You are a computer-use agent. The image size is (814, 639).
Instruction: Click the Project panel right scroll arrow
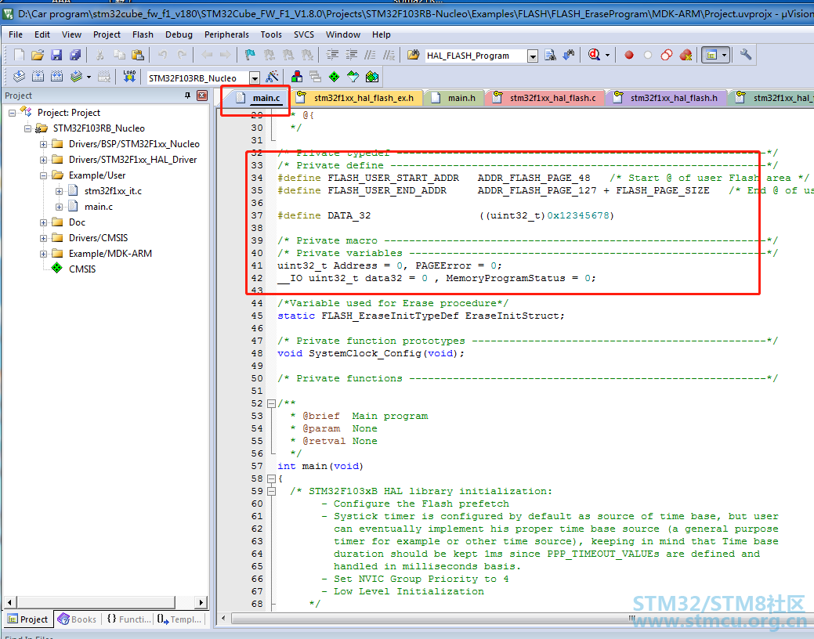201,602
